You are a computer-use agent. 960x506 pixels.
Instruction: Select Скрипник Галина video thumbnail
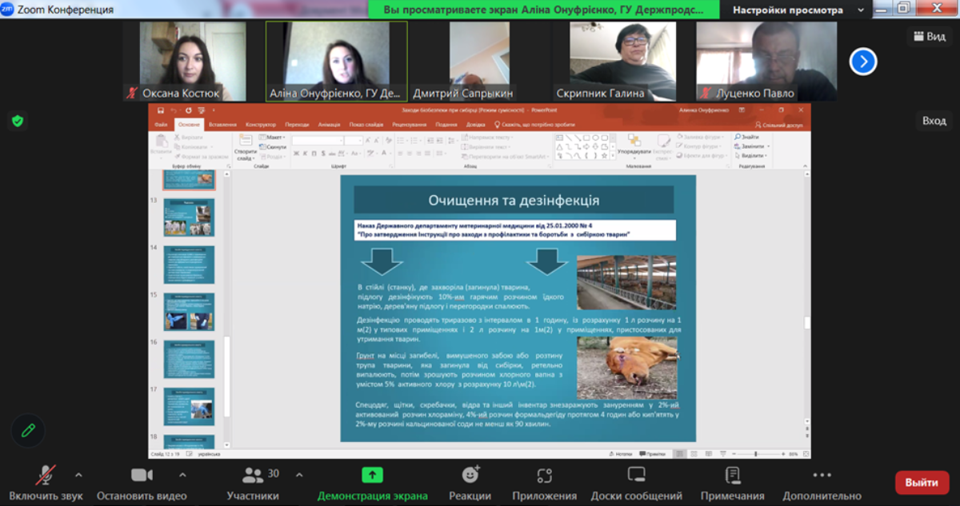(x=622, y=60)
